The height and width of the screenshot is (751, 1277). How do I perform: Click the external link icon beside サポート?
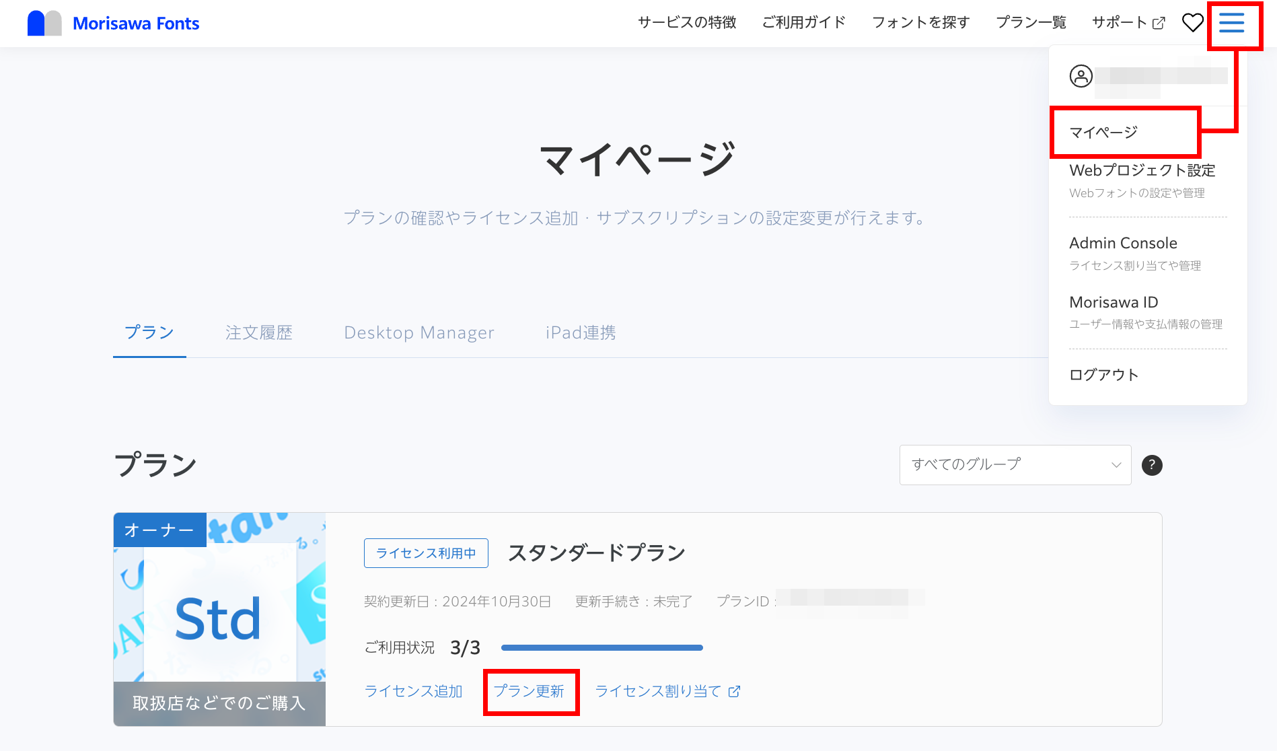[1159, 24]
